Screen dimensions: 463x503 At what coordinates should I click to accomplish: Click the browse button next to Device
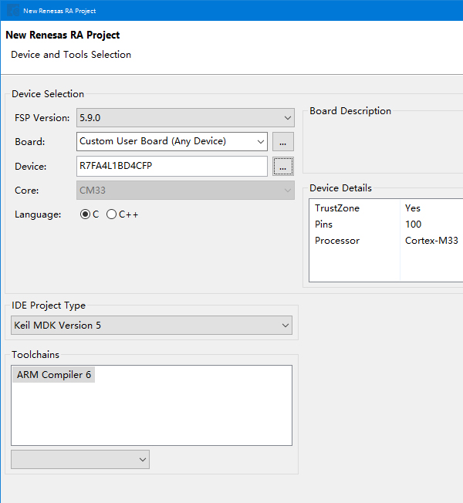click(283, 166)
